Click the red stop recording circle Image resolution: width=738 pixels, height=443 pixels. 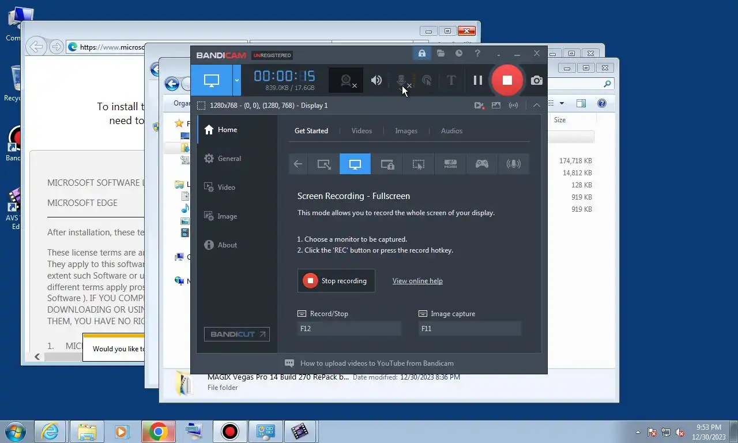pos(507,80)
